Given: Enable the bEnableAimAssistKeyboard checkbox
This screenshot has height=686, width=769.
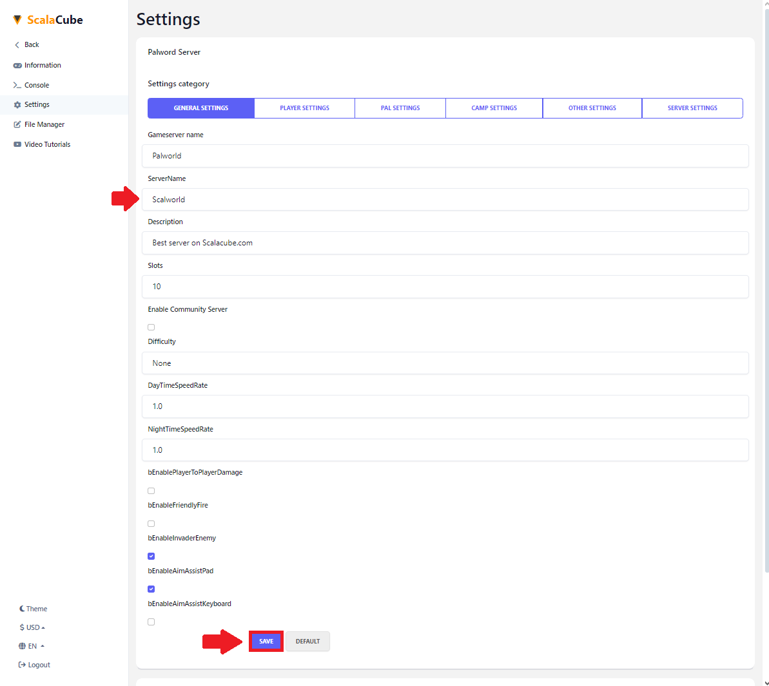Looking at the screenshot, I should pyautogui.click(x=151, y=621).
